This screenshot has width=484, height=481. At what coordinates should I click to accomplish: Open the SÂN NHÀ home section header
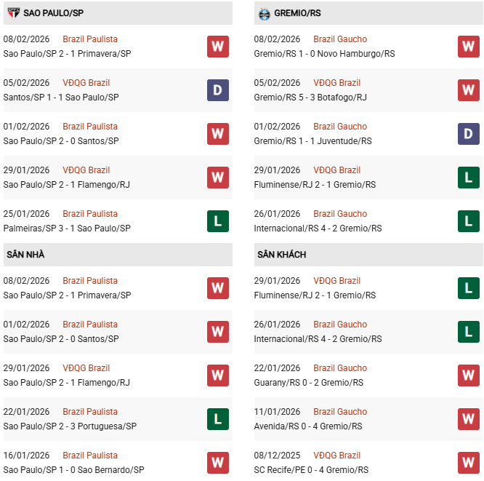pyautogui.click(x=26, y=255)
